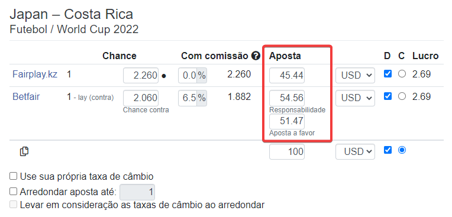The image size is (452, 217).
Task: Click the total stake field showing 100
Action: tap(287, 151)
